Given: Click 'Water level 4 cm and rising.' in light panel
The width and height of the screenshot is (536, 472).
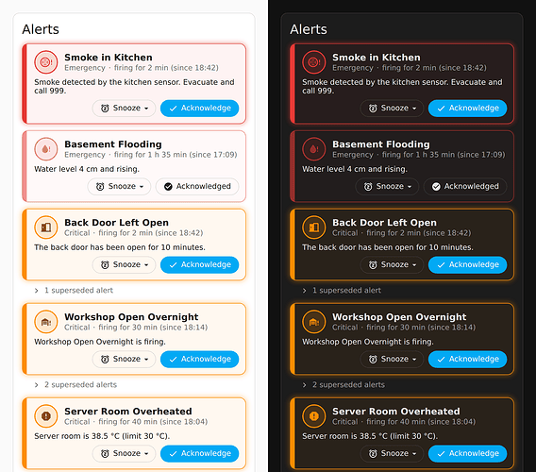Looking at the screenshot, I should [87, 169].
